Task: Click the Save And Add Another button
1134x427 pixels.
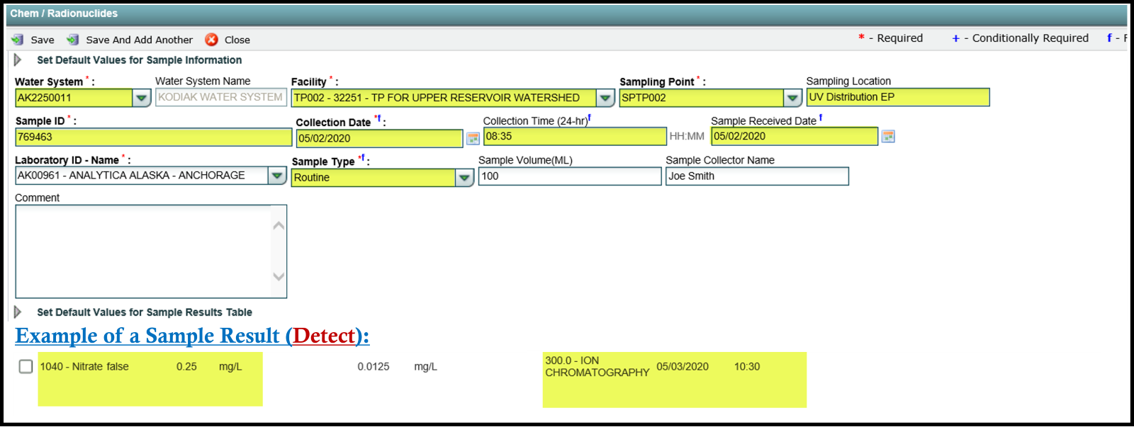Action: pyautogui.click(x=139, y=40)
